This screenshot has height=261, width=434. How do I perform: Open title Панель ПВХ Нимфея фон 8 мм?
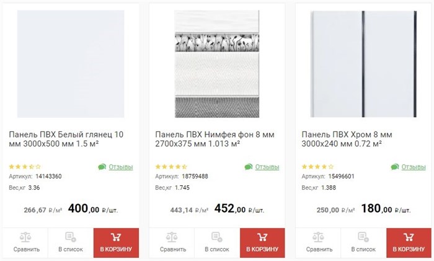(x=215, y=139)
